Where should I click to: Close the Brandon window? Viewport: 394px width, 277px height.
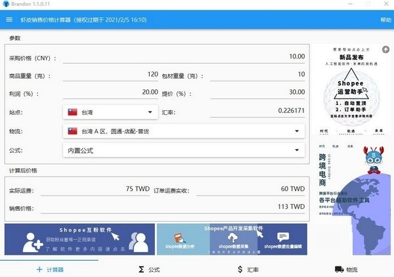386,4
